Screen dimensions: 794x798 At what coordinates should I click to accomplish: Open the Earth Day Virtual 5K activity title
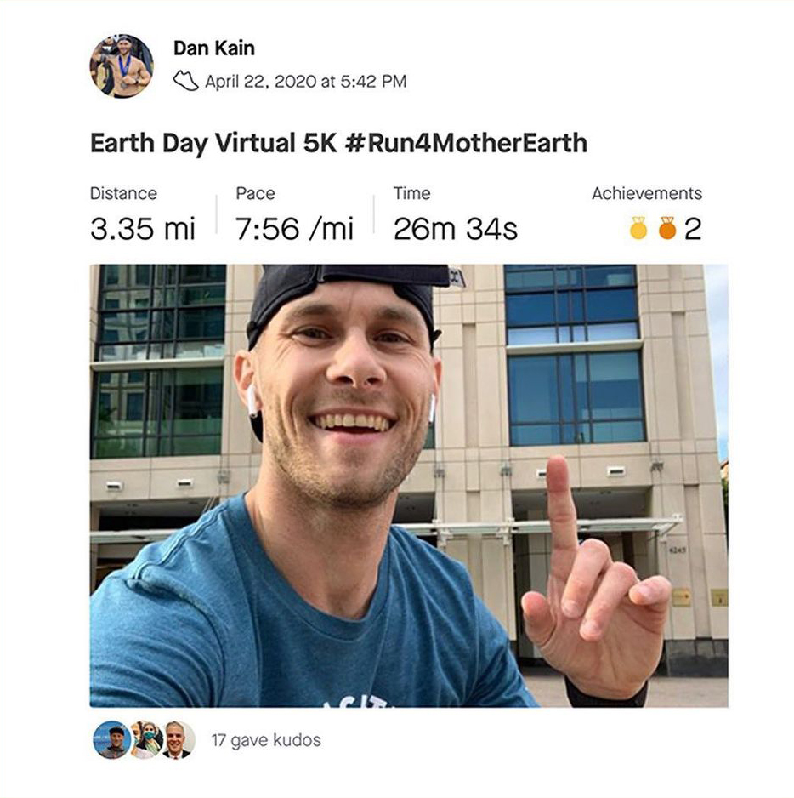pyautogui.click(x=338, y=142)
